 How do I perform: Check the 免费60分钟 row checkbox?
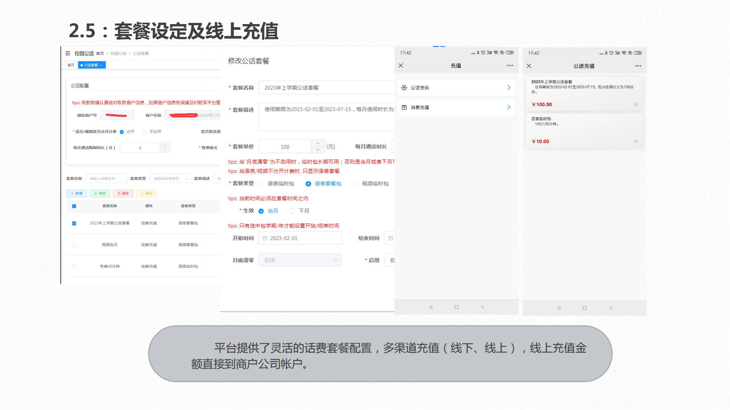tap(74, 266)
